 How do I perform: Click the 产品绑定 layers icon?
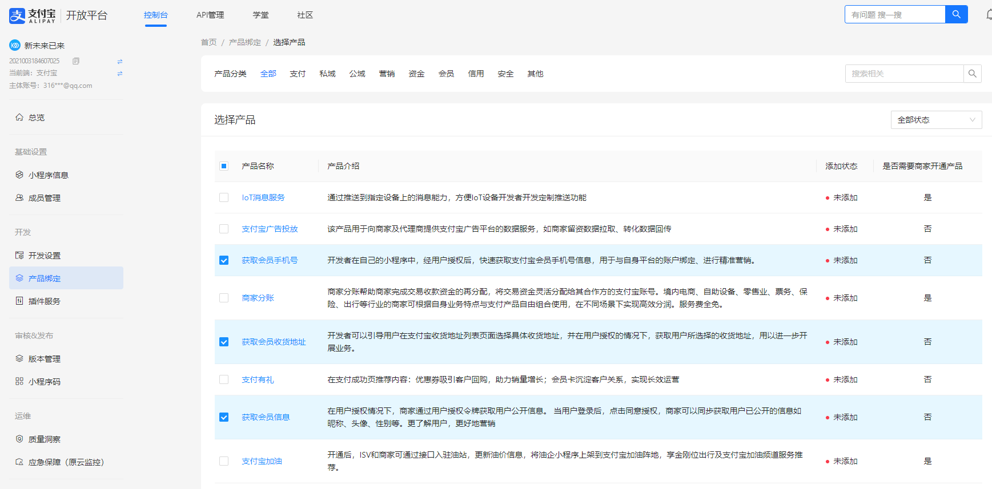[19, 278]
